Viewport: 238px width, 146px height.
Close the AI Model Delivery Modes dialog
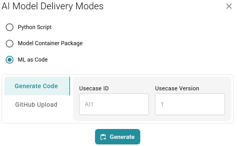229,6
